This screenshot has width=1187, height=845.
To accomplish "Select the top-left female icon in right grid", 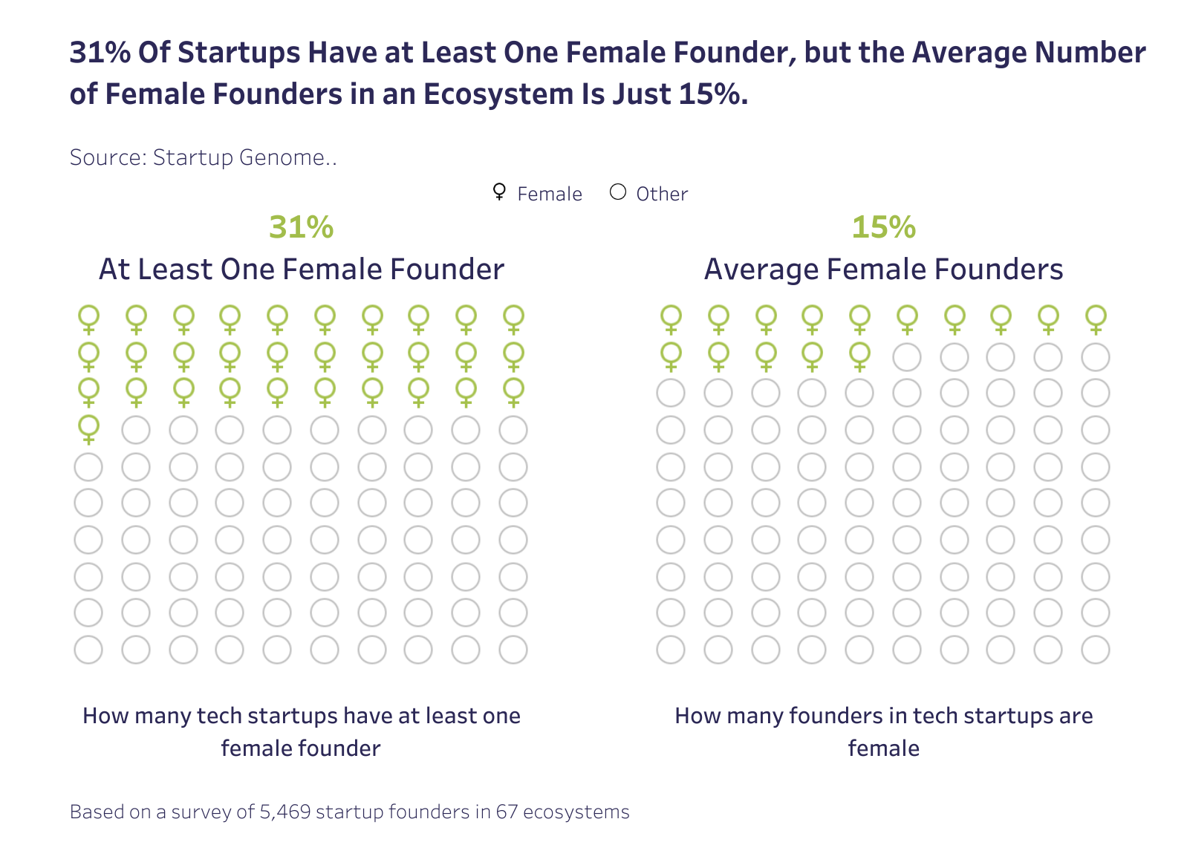I will pyautogui.click(x=671, y=319).
